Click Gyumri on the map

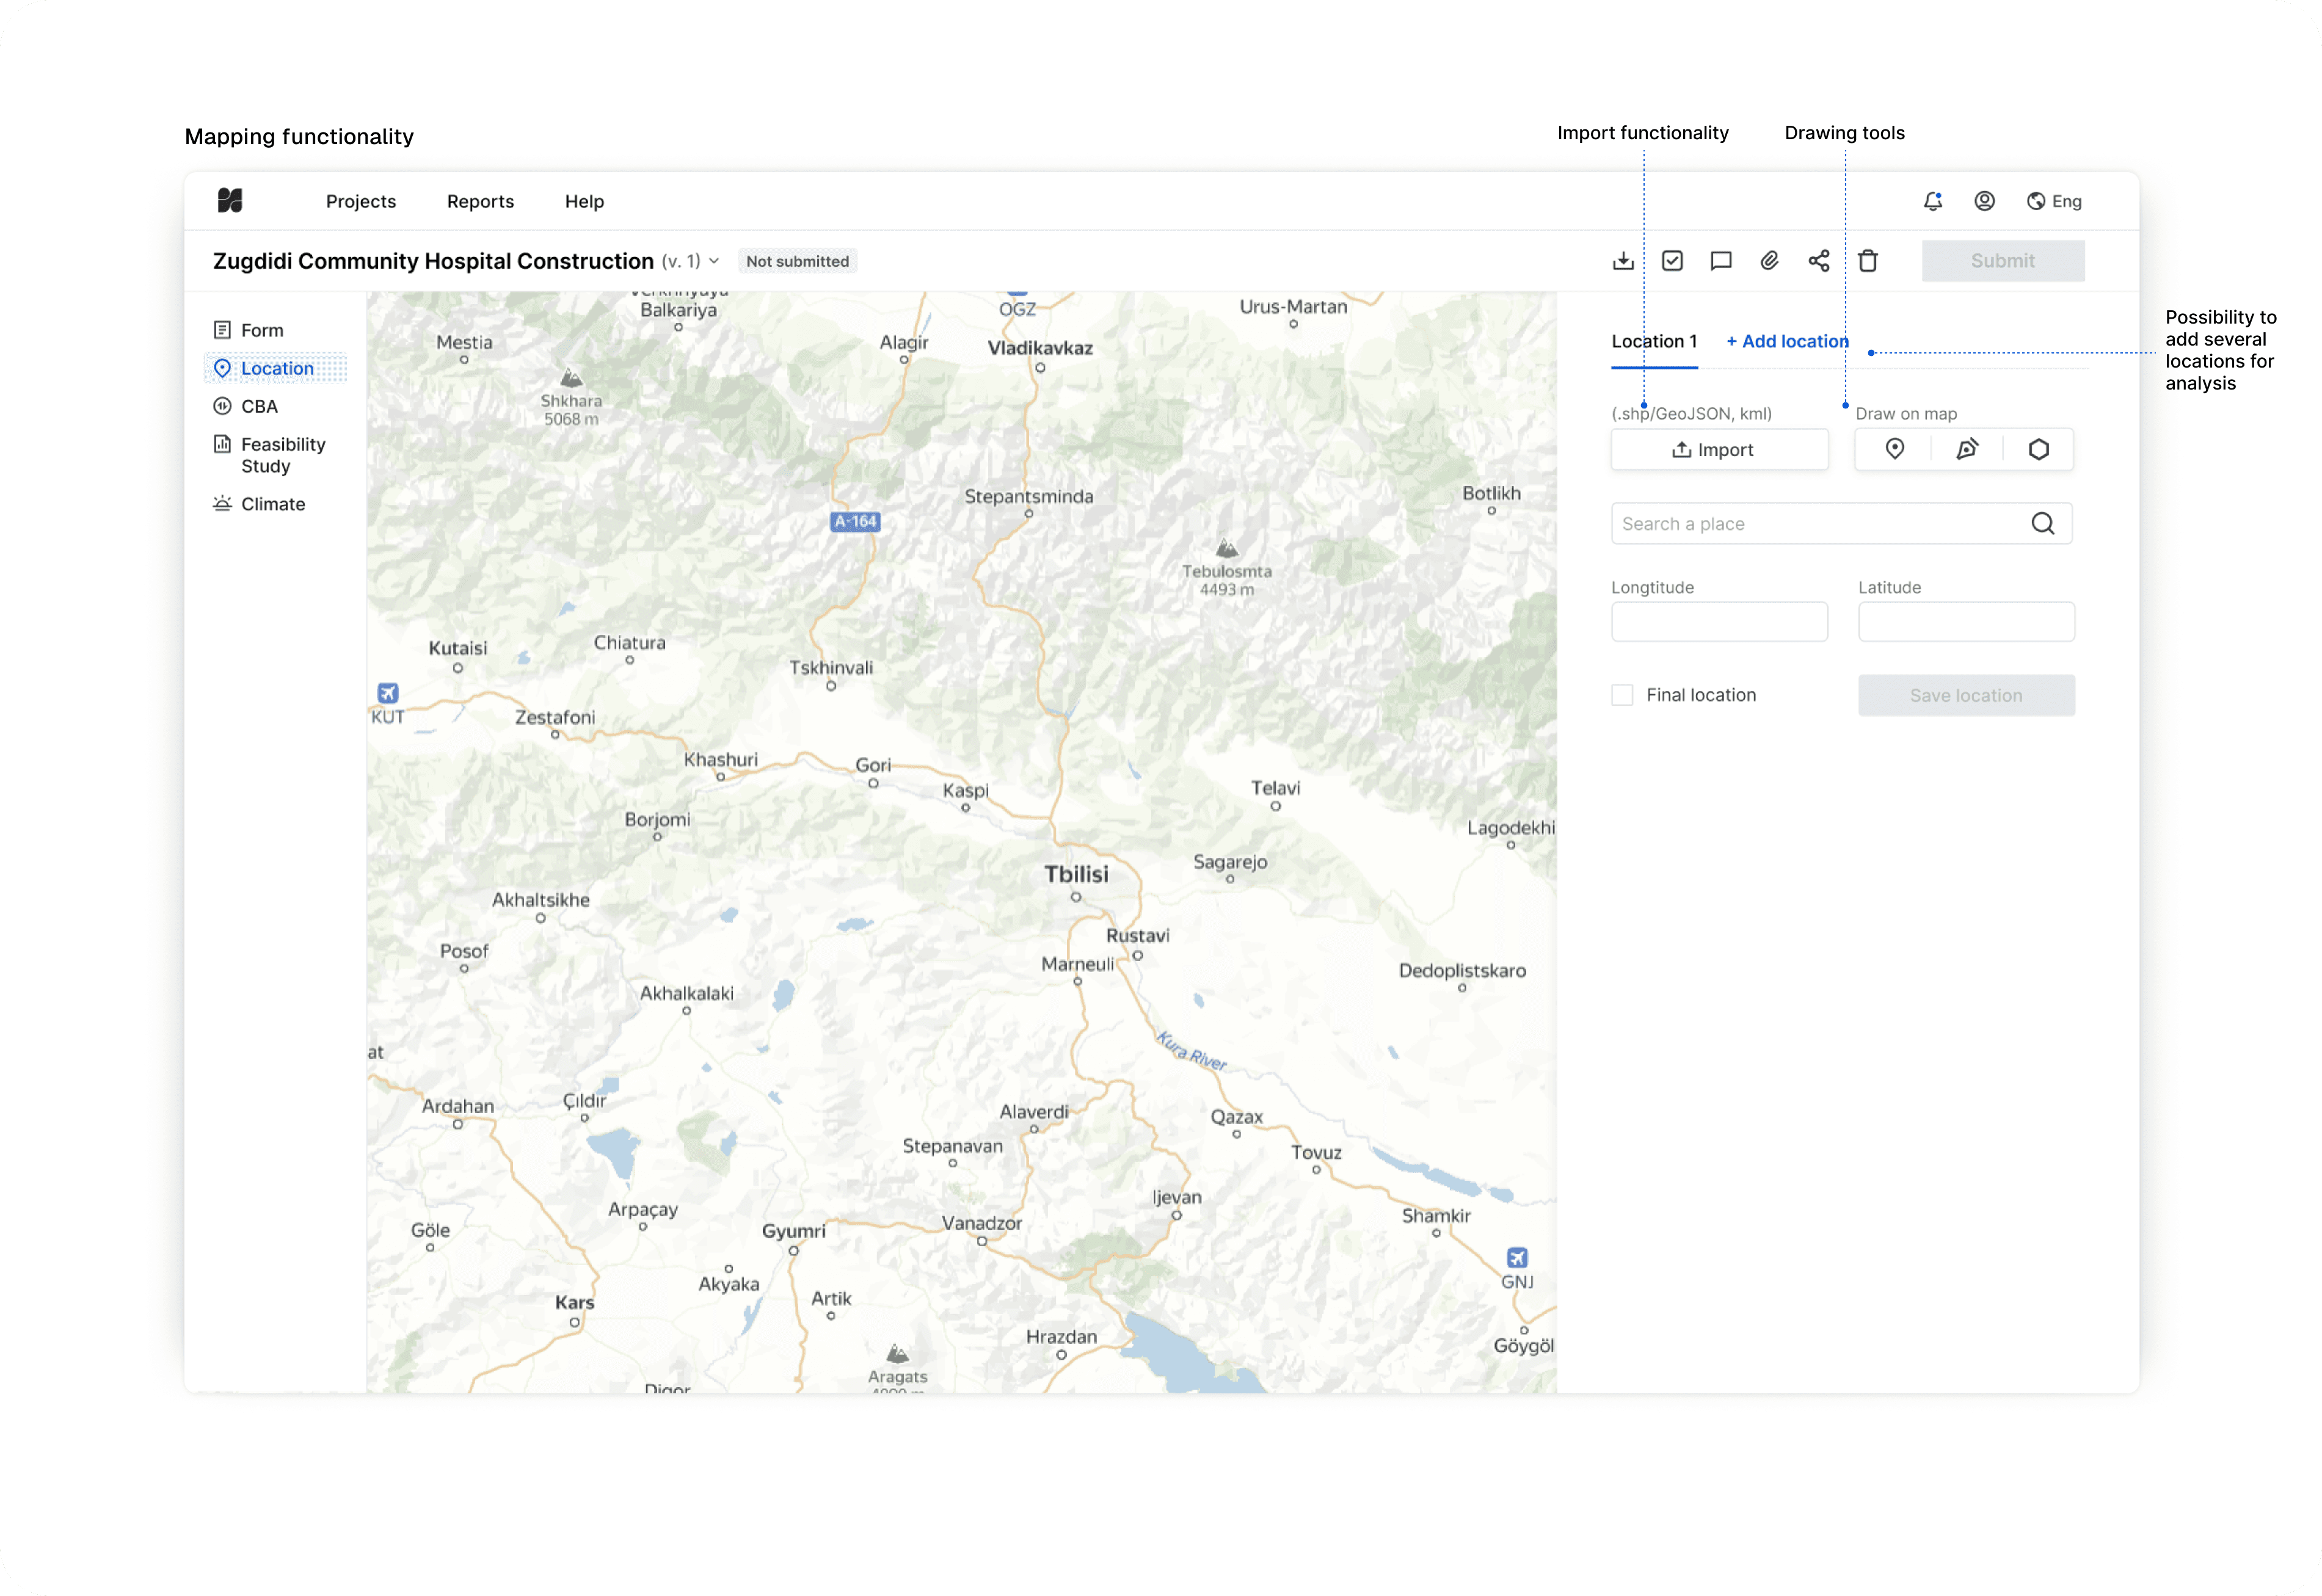[x=793, y=1231]
